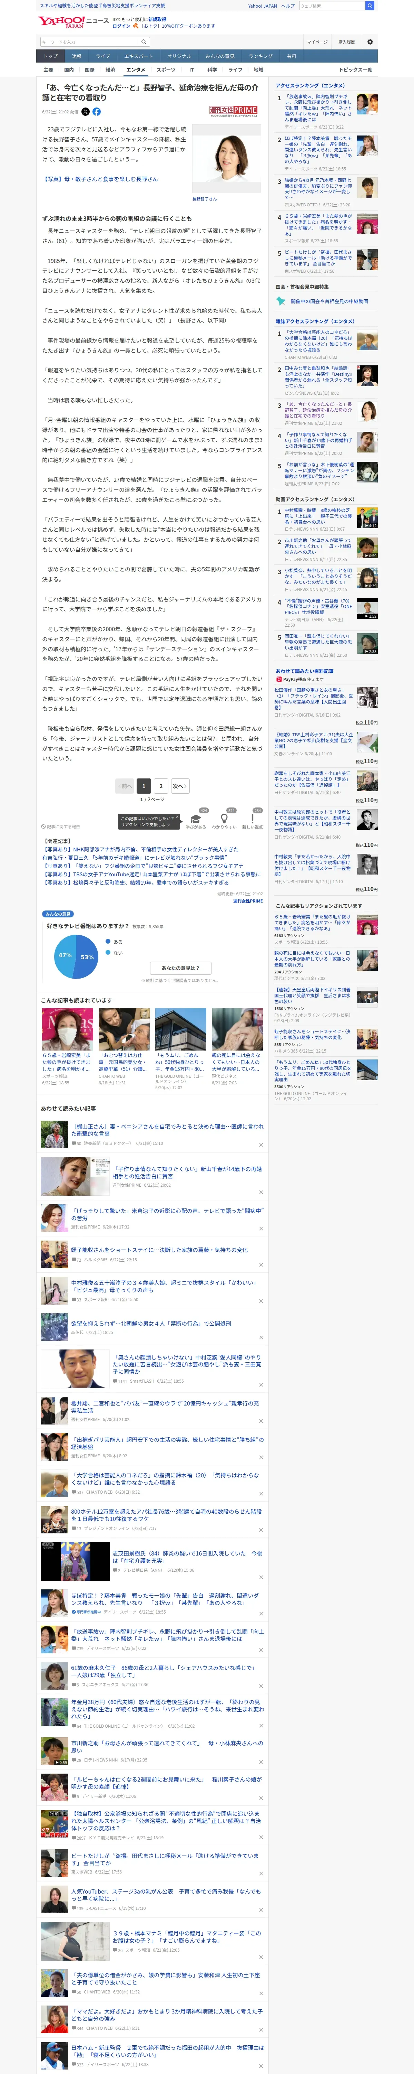Click the keyword input field
This screenshot has width=414, height=2074.
pyautogui.click(x=89, y=42)
